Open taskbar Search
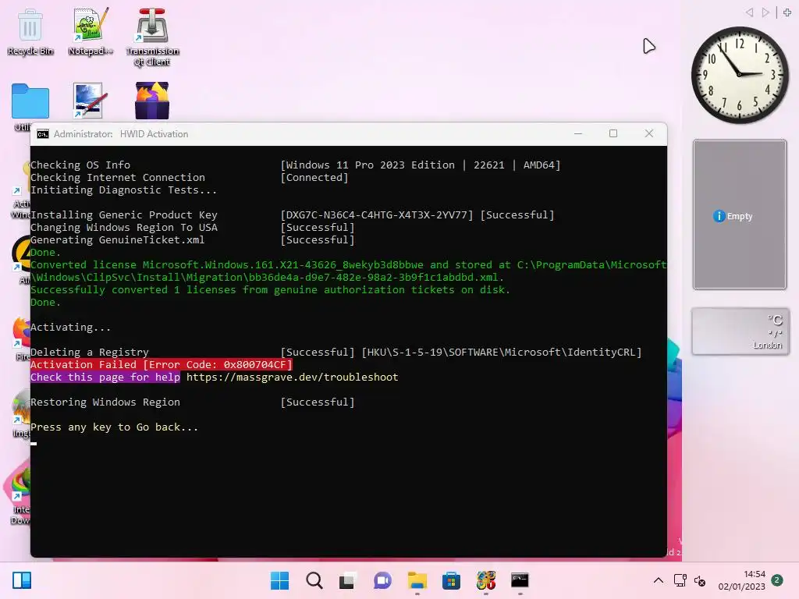The image size is (799, 599). pyautogui.click(x=314, y=580)
